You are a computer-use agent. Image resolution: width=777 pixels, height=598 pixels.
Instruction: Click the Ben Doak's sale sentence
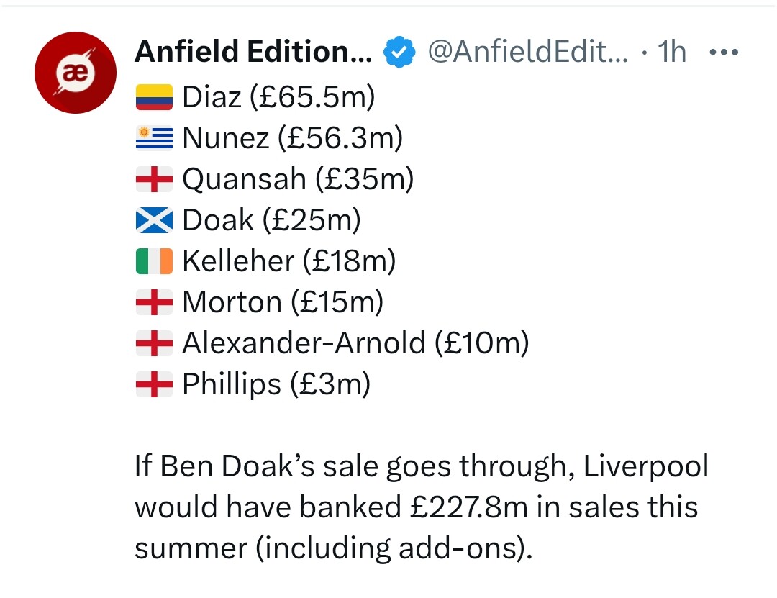click(x=421, y=466)
